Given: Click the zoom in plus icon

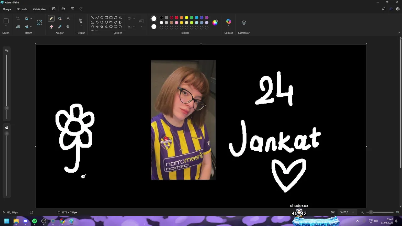Looking at the screenshot, I should click(x=398, y=212).
